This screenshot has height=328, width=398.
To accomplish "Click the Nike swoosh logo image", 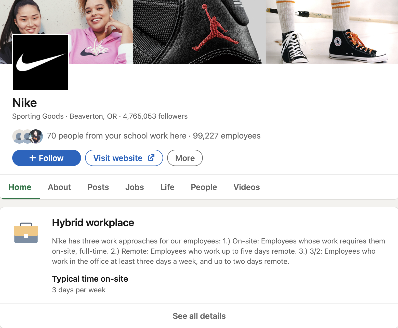I will [41, 62].
